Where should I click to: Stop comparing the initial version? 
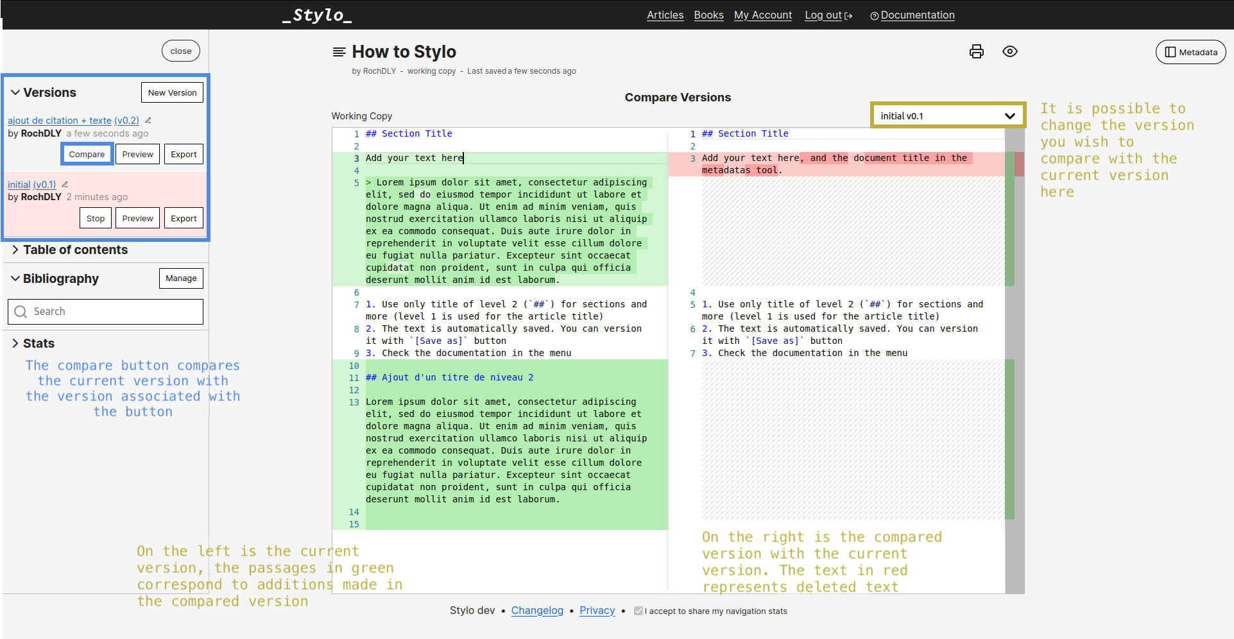pos(96,218)
